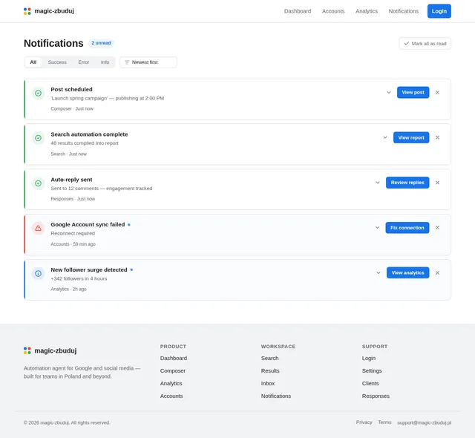Click the unread dot on Google Account sync failed

[x=129, y=225]
